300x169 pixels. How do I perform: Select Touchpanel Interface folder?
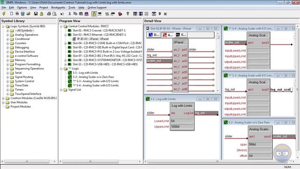coord(28,94)
